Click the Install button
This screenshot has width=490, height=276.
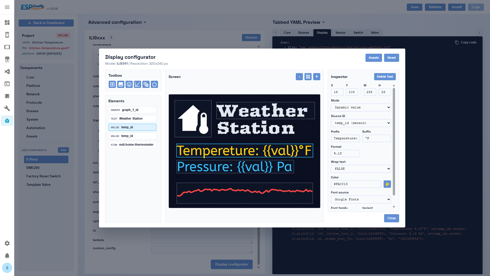[x=457, y=7]
